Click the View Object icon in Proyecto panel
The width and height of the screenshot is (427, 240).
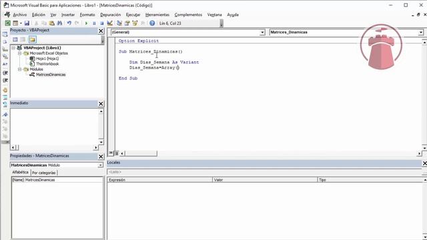[23, 40]
